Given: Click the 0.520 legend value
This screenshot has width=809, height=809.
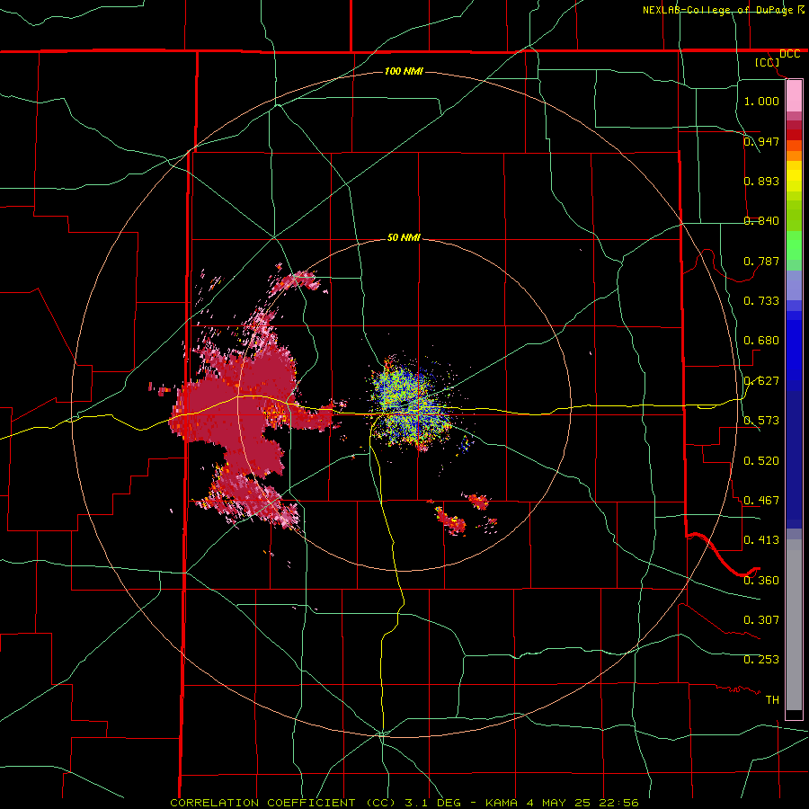Looking at the screenshot, I should click(761, 461).
